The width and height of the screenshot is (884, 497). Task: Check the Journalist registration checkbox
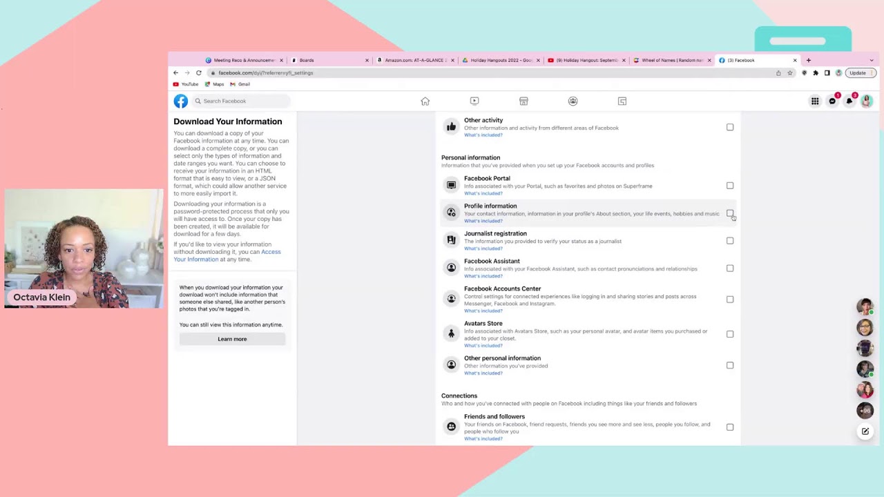point(730,241)
